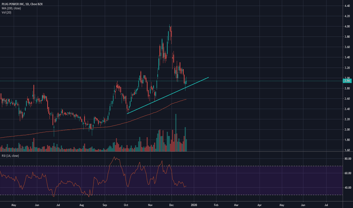Screen dimensions: 353x208
Task: Click the Mar label on time axis
Action: click(x=236, y=205)
